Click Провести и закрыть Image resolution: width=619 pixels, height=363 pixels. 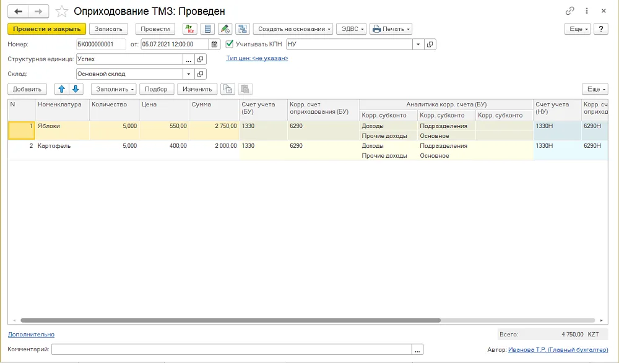[x=46, y=29]
